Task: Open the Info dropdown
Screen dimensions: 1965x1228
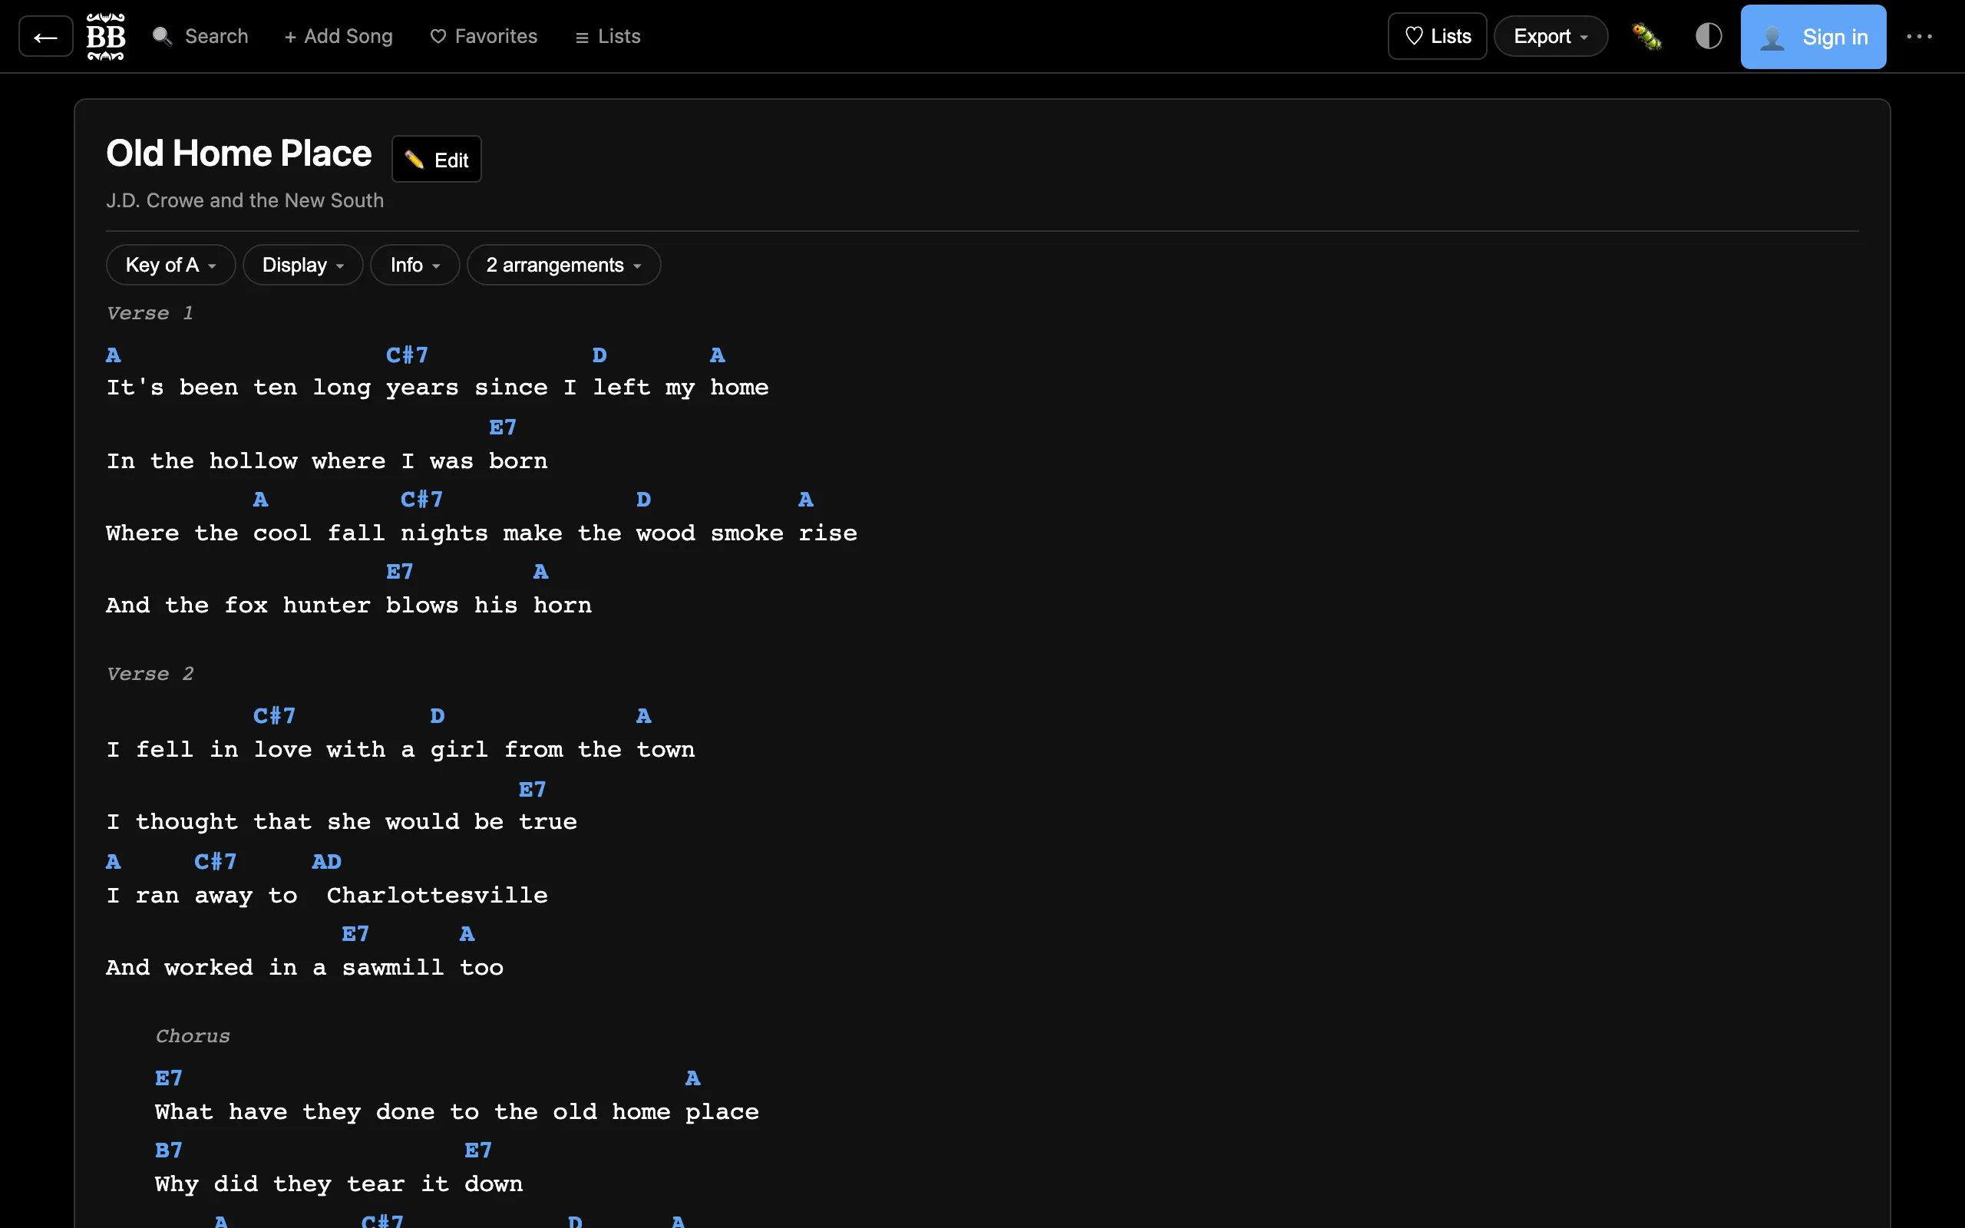Action: [x=415, y=265]
